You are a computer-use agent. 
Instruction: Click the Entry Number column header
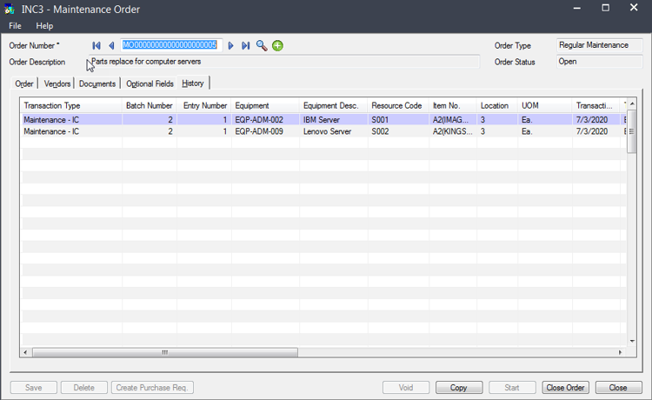(x=204, y=105)
